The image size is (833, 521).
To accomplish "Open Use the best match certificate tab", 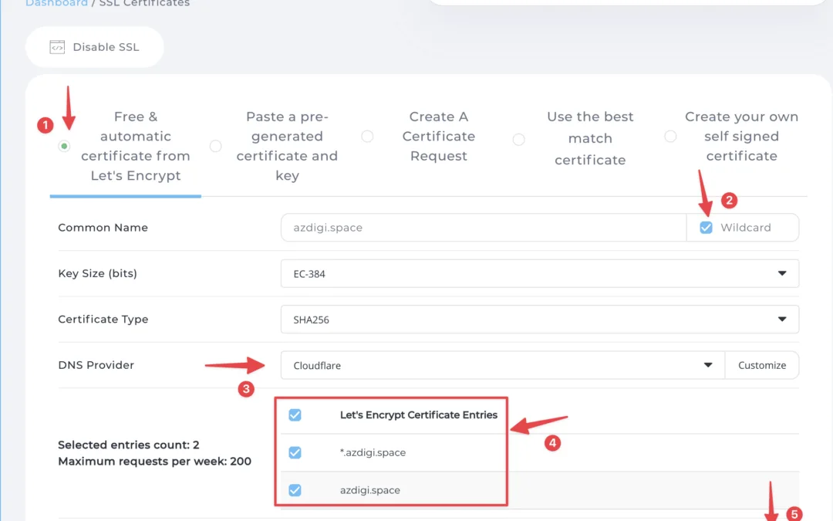I will point(590,138).
